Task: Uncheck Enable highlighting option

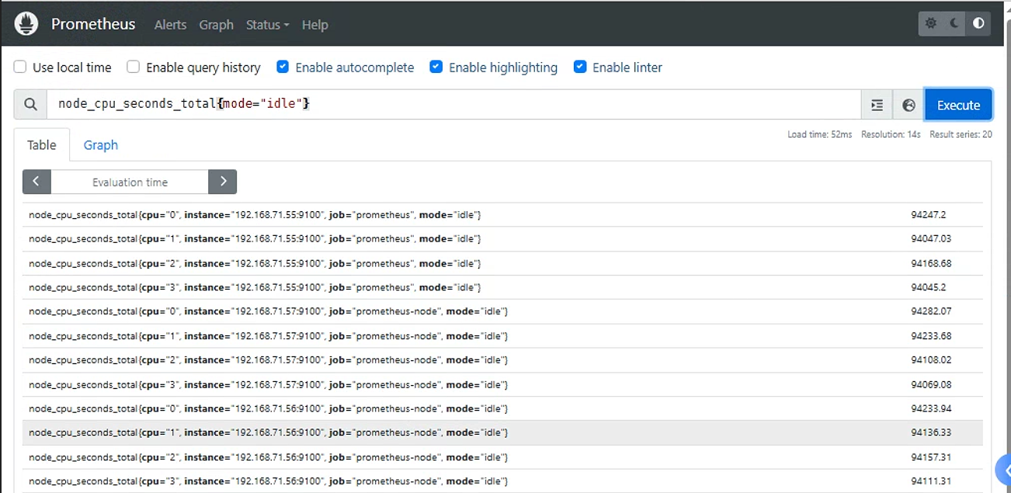Action: (436, 67)
